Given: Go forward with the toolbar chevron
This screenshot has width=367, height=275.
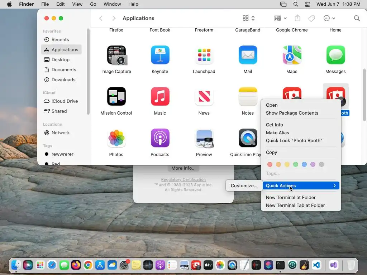Looking at the screenshot, I should click(x=114, y=18).
